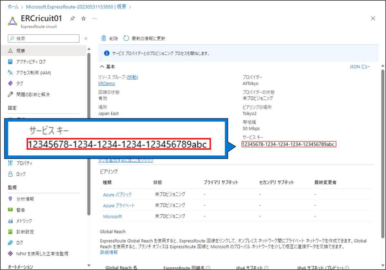
Task: Open the Azure プライベート peering
Action: [119, 206]
